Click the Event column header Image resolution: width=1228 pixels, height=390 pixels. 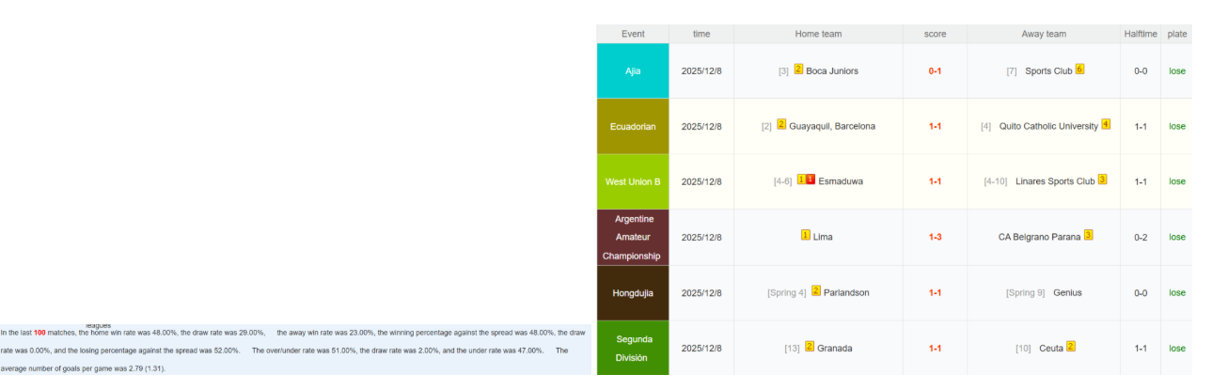pos(633,34)
